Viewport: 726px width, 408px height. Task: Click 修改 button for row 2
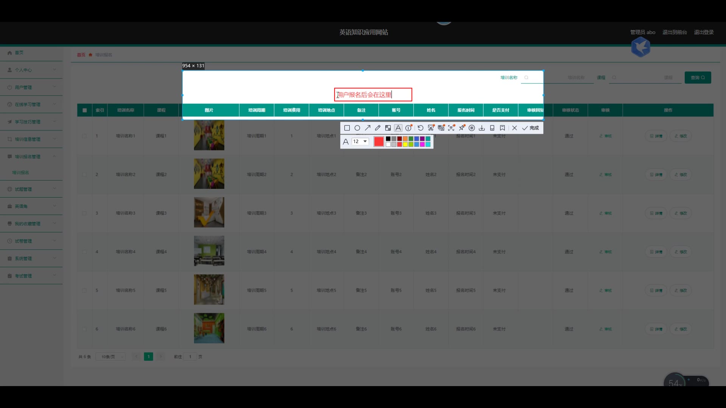(681, 175)
